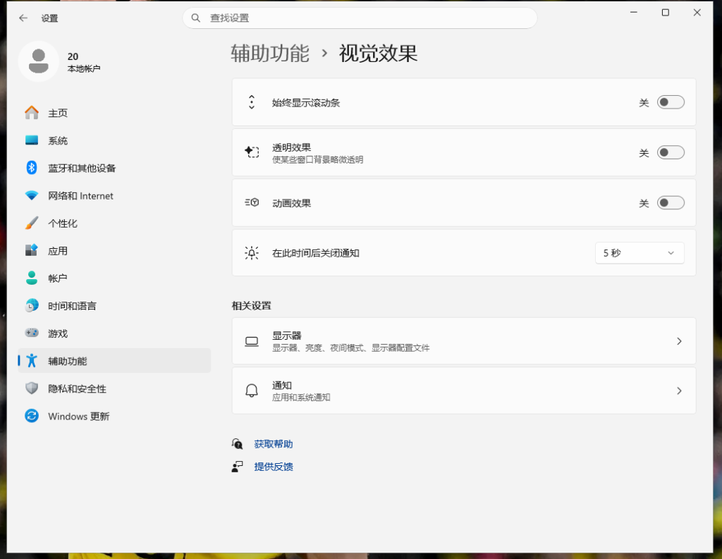Image resolution: width=722 pixels, height=559 pixels.
Task: Click the 本地帐户 profile label
Action: click(x=84, y=68)
